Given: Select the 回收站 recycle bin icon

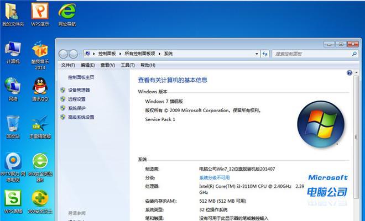Looking at the screenshot, I should click(x=13, y=127).
